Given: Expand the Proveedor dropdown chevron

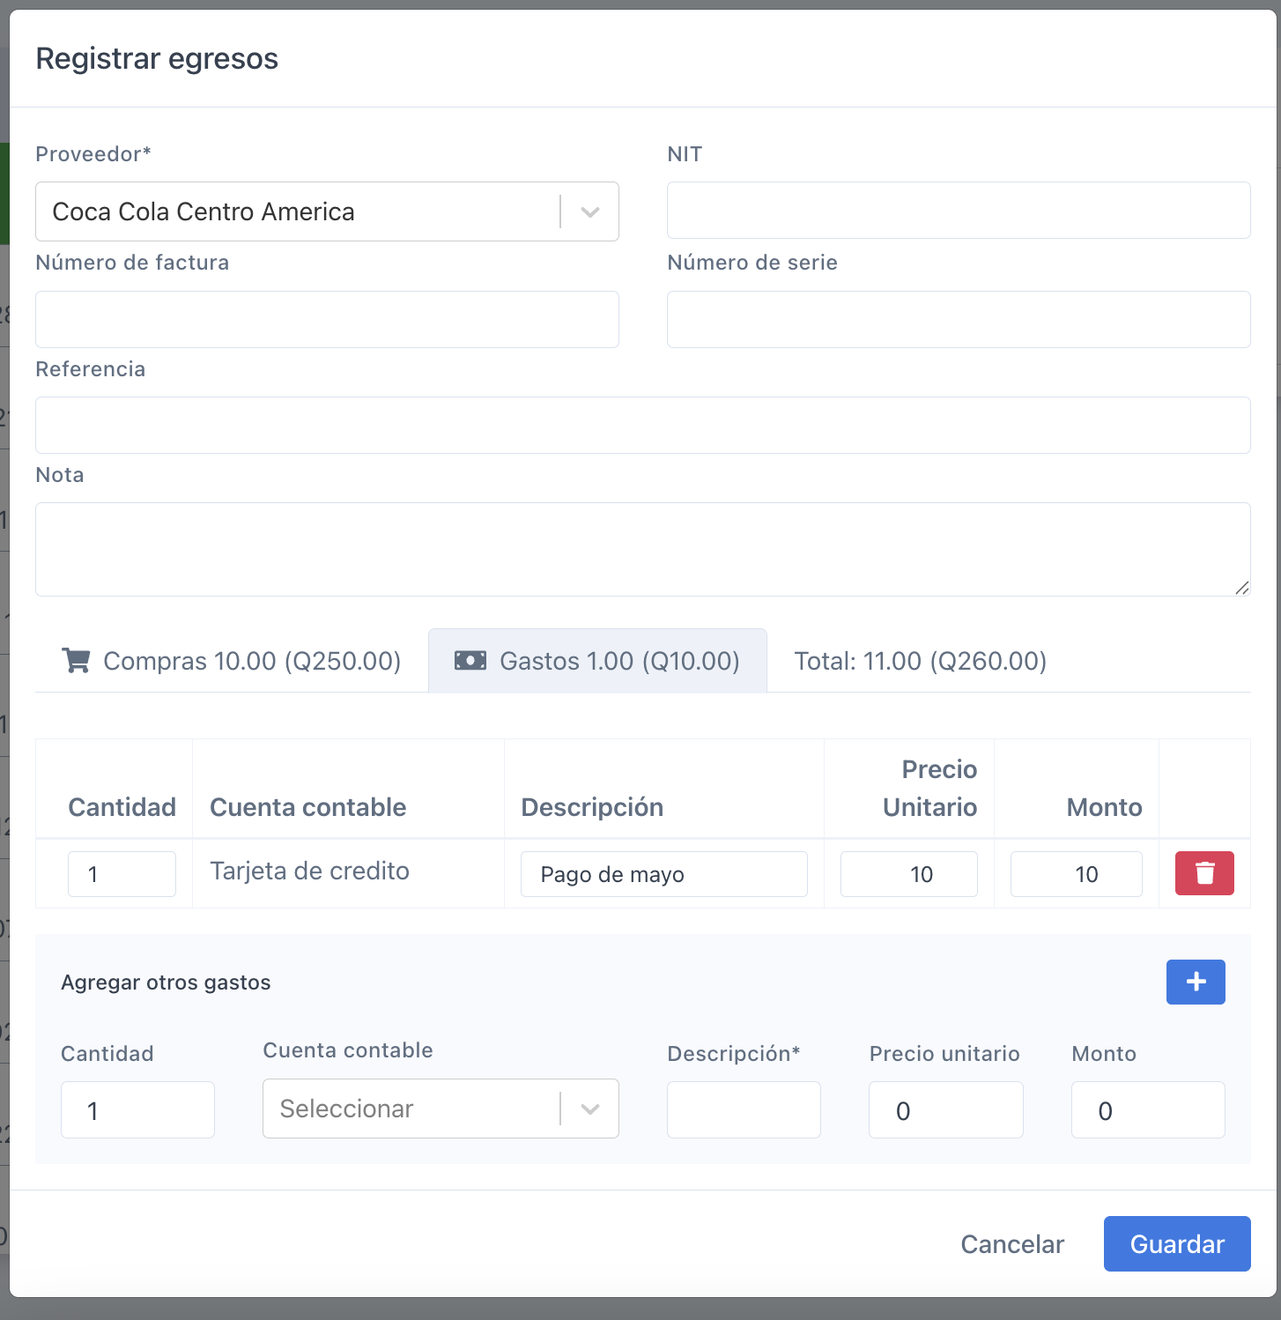Looking at the screenshot, I should 590,211.
